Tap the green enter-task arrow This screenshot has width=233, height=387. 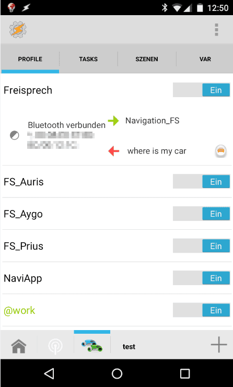point(113,121)
